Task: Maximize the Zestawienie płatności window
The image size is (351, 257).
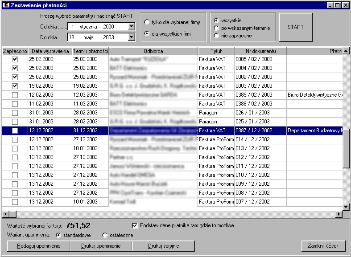Action: coord(338,5)
